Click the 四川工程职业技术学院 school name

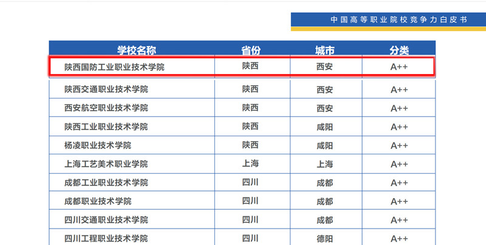click(106, 238)
